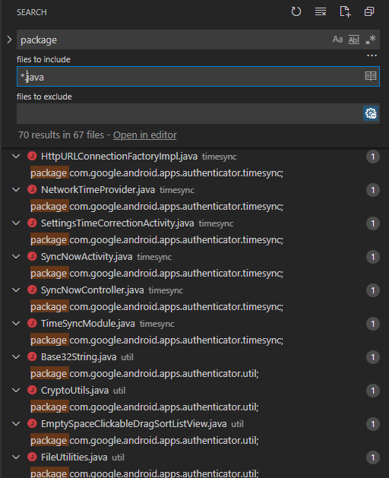Screen dimensions: 389x478
Task: Click Java icon of EmptySpaceClickableDragSortListView.java
Action: 32,423
